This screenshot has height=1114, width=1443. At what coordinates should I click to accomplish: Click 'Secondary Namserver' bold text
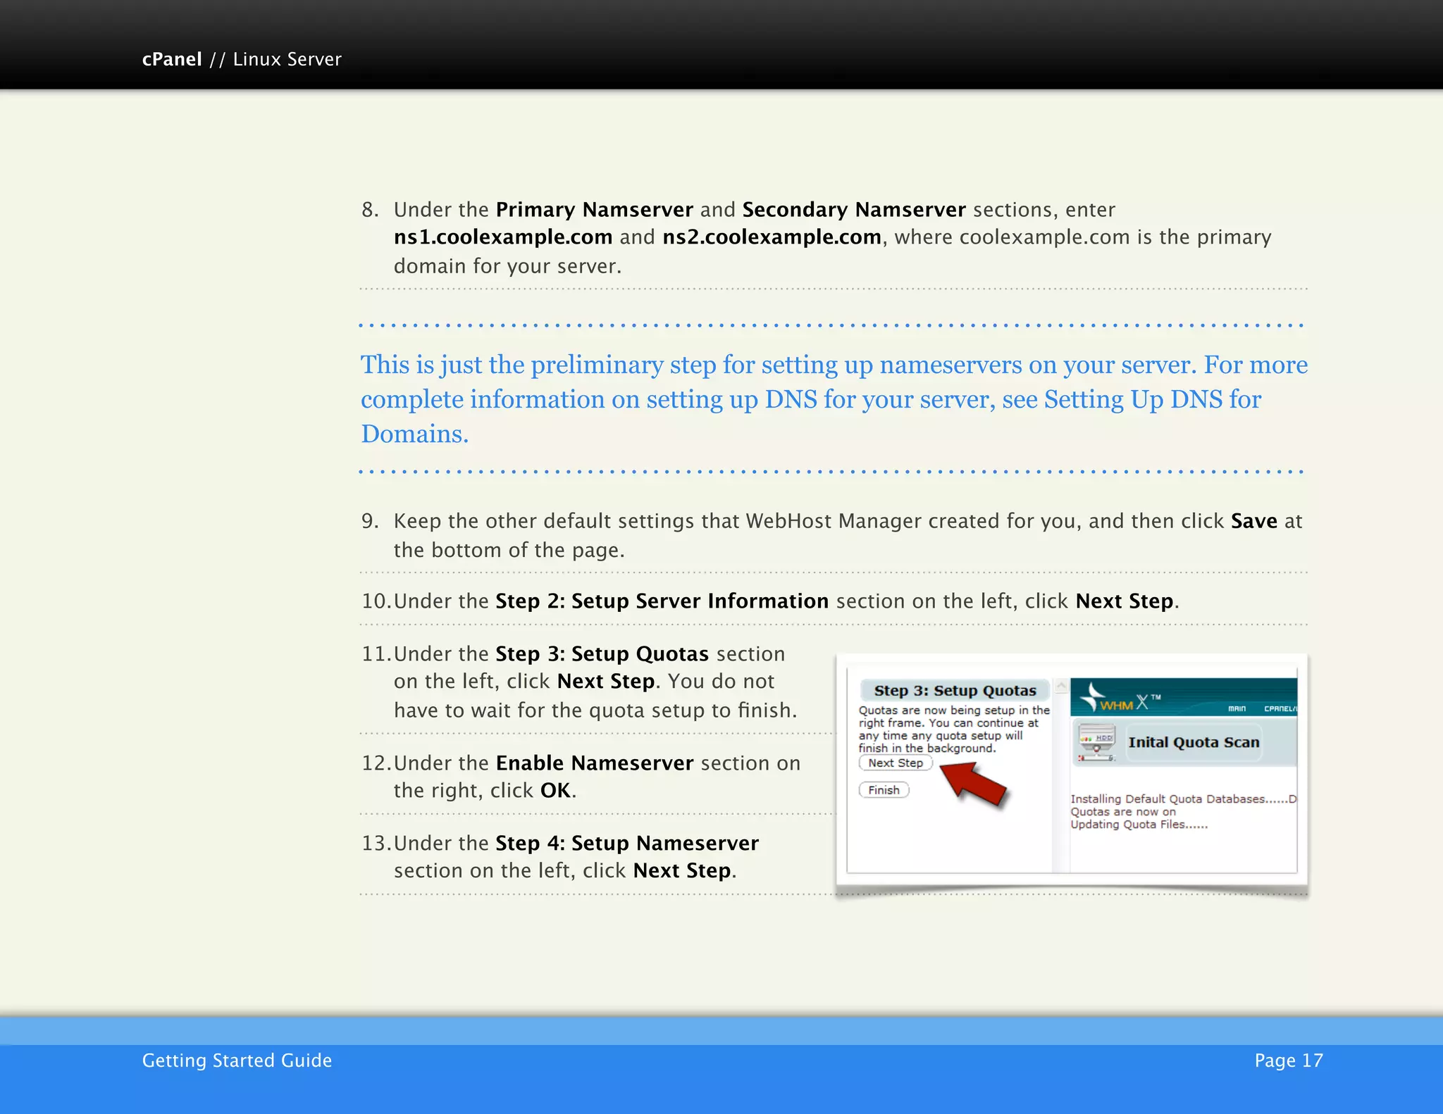click(x=854, y=210)
